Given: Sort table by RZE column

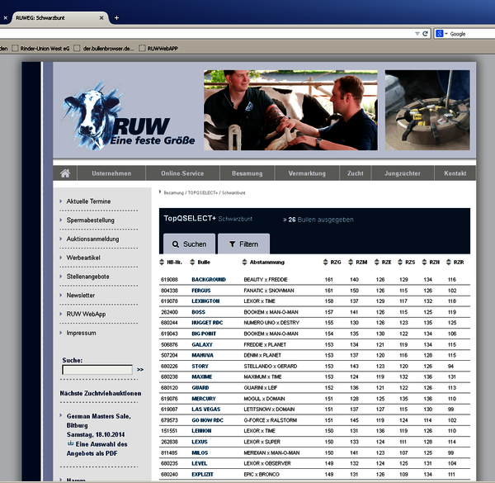Looking at the screenshot, I should pyautogui.click(x=383, y=263).
